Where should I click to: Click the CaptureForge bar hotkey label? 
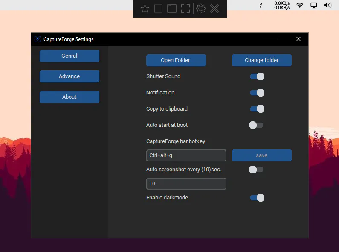click(x=176, y=141)
